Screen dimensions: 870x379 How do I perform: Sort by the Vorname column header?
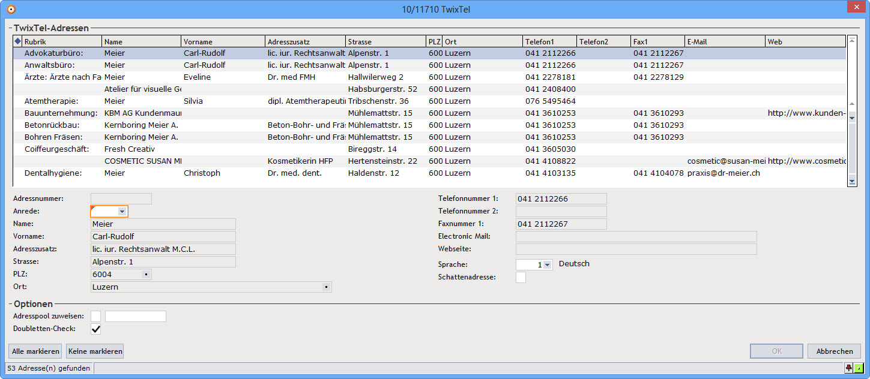[x=223, y=42]
